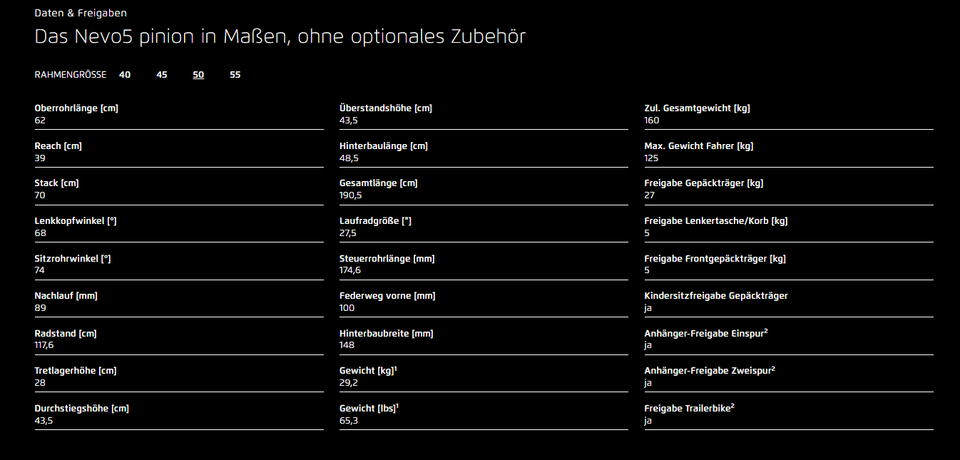The width and height of the screenshot is (960, 460).
Task: Click the Radstand value 117,6
Action: pyautogui.click(x=44, y=345)
